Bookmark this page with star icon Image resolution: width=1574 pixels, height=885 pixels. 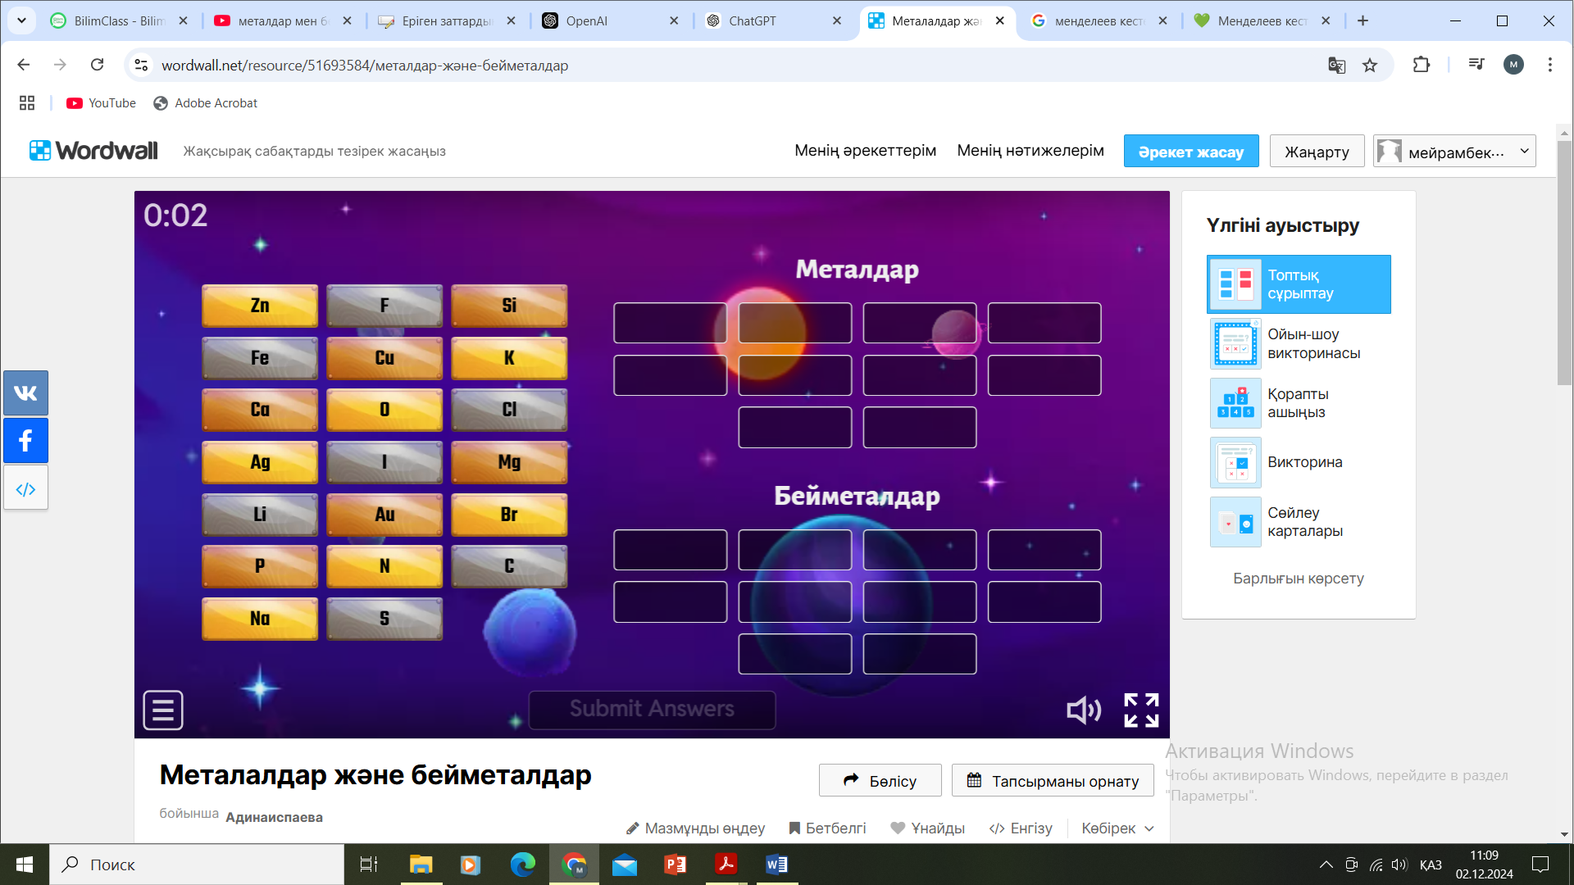click(1370, 66)
